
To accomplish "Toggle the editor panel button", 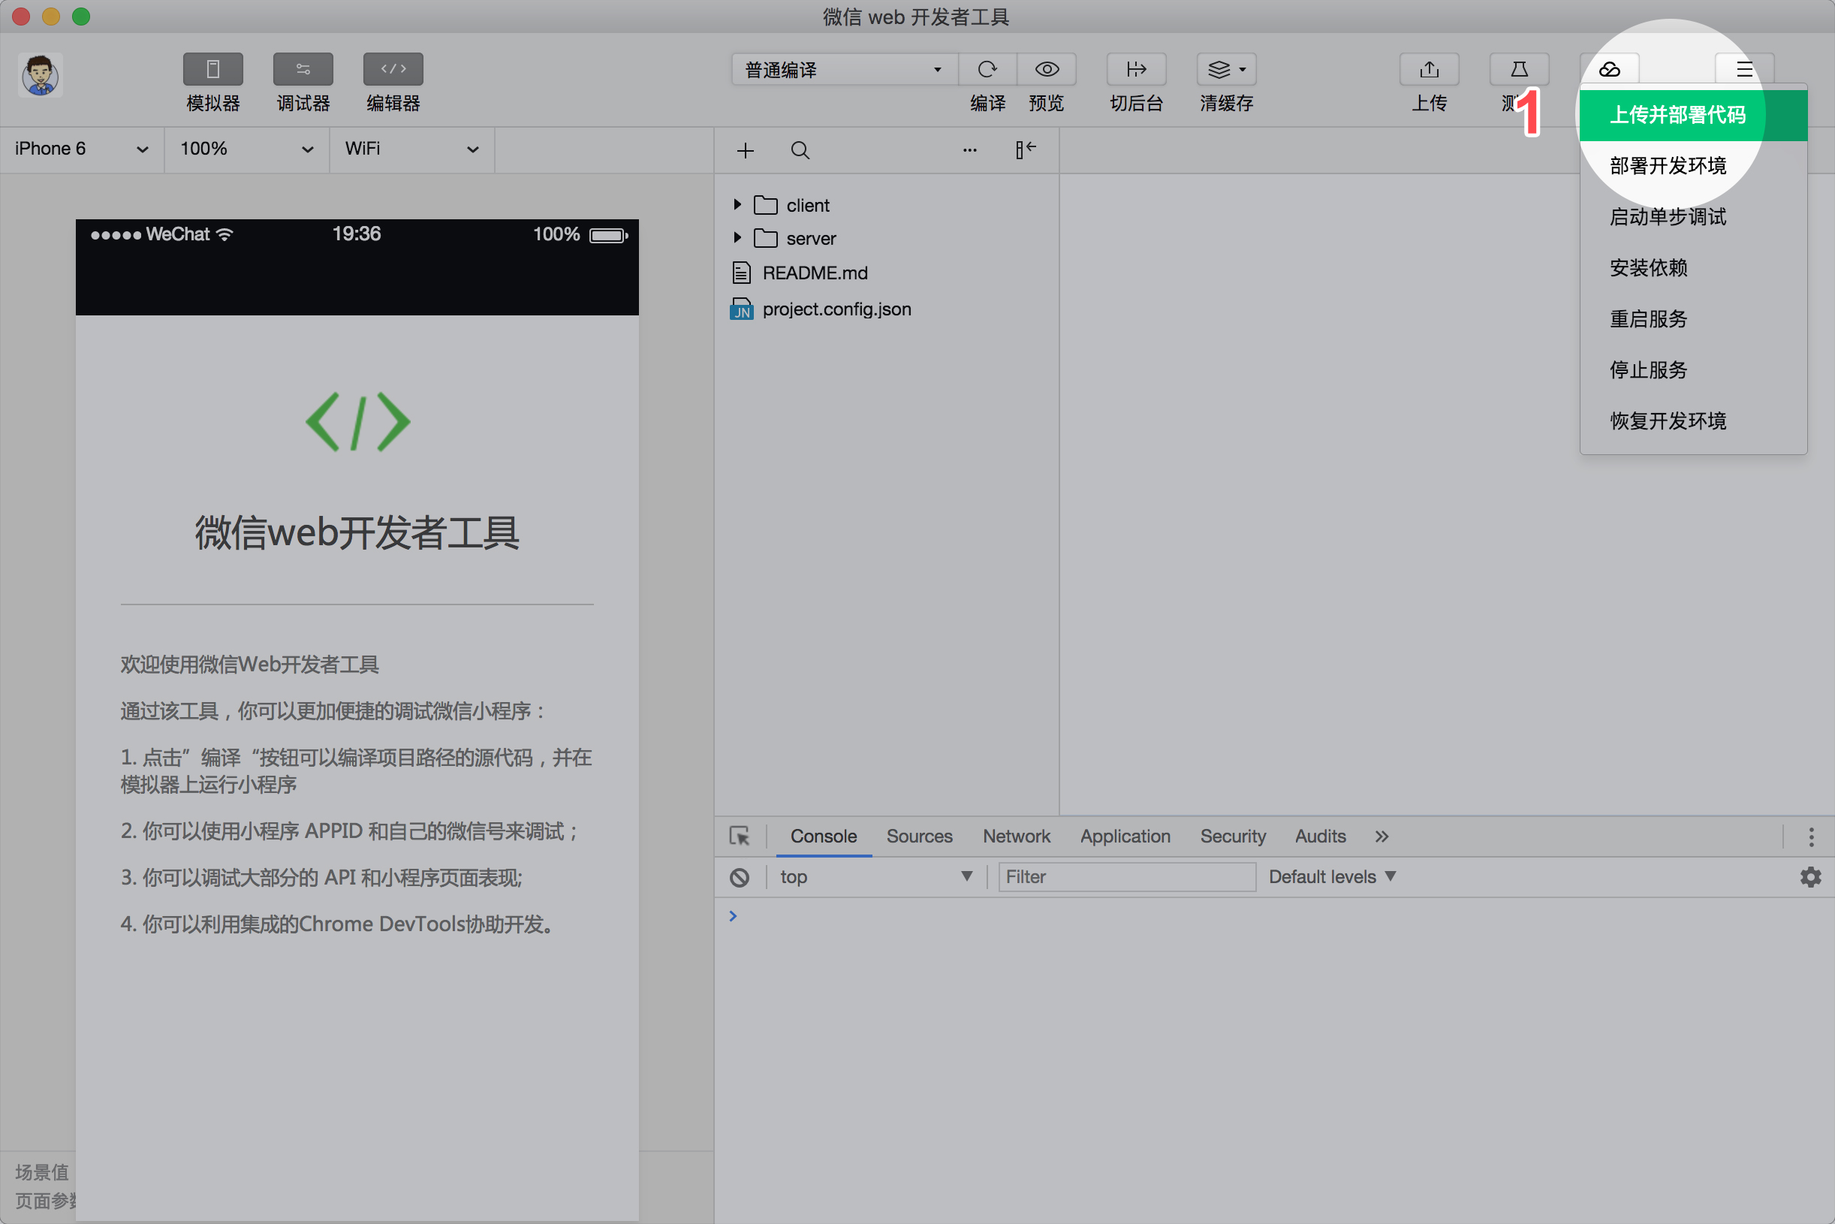I will tap(393, 70).
